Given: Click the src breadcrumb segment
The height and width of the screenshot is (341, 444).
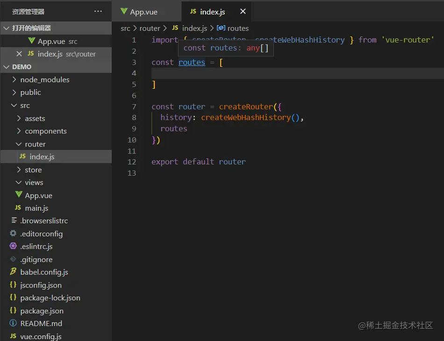Looking at the screenshot, I should (125, 28).
